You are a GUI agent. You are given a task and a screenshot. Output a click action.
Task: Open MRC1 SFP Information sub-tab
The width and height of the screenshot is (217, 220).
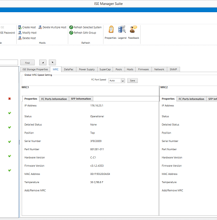click(81, 99)
